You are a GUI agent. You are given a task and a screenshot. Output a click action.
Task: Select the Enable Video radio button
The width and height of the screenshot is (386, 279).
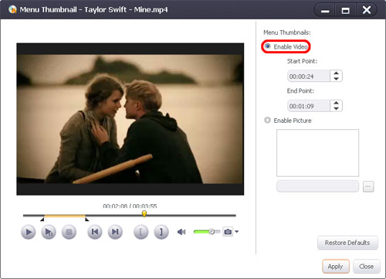coord(268,46)
